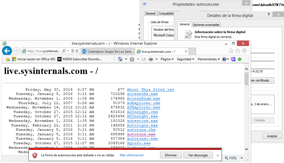
Task: Expand the feeds dropdown arrow
Action: (138, 59)
